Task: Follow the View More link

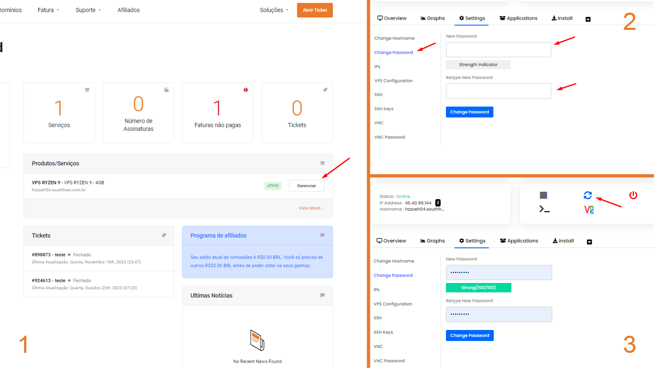Action: pyautogui.click(x=311, y=208)
